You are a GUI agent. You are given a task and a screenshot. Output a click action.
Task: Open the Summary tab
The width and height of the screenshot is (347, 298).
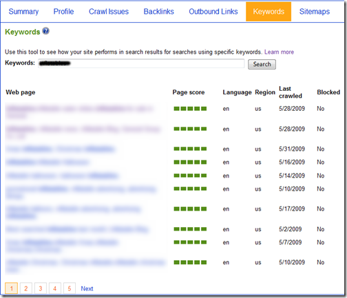(x=23, y=12)
